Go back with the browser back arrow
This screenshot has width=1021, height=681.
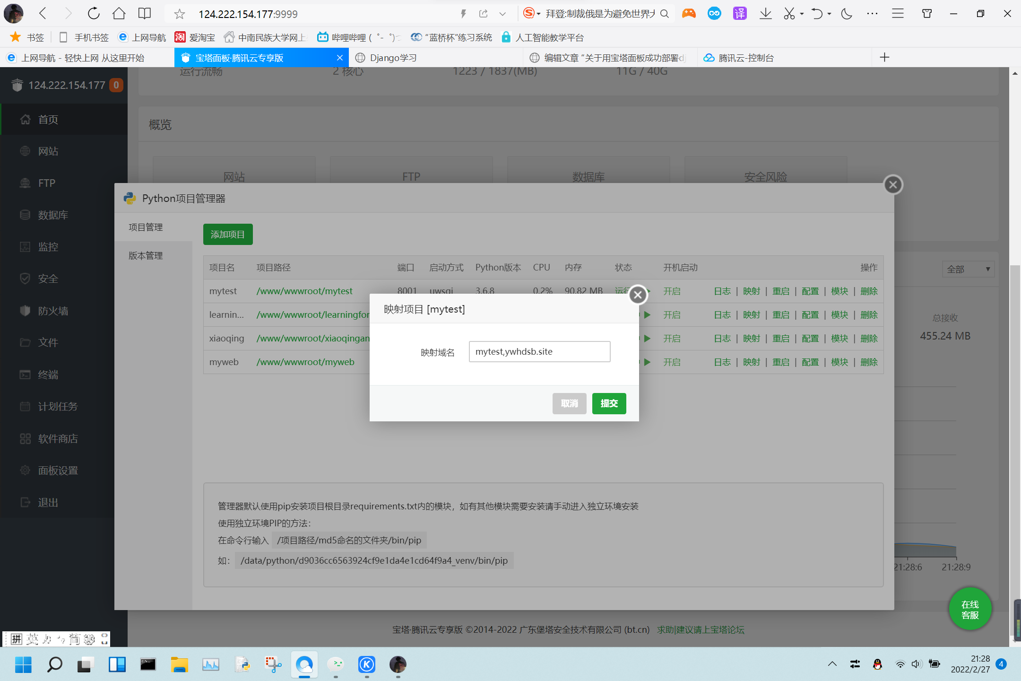coord(43,13)
